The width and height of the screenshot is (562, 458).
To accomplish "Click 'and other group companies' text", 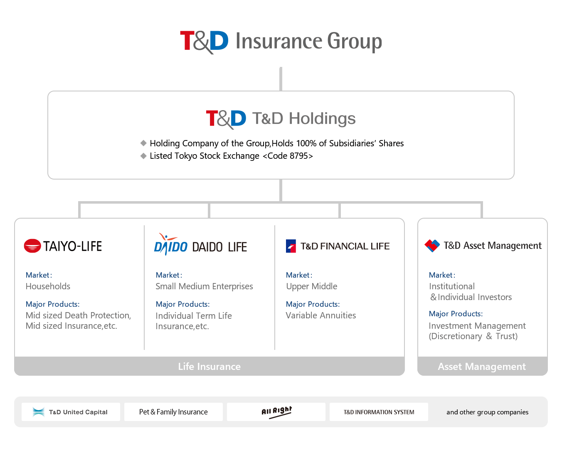I will click(488, 412).
